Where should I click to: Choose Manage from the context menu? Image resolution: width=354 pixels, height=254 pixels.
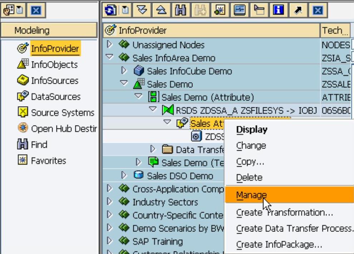tap(289, 195)
